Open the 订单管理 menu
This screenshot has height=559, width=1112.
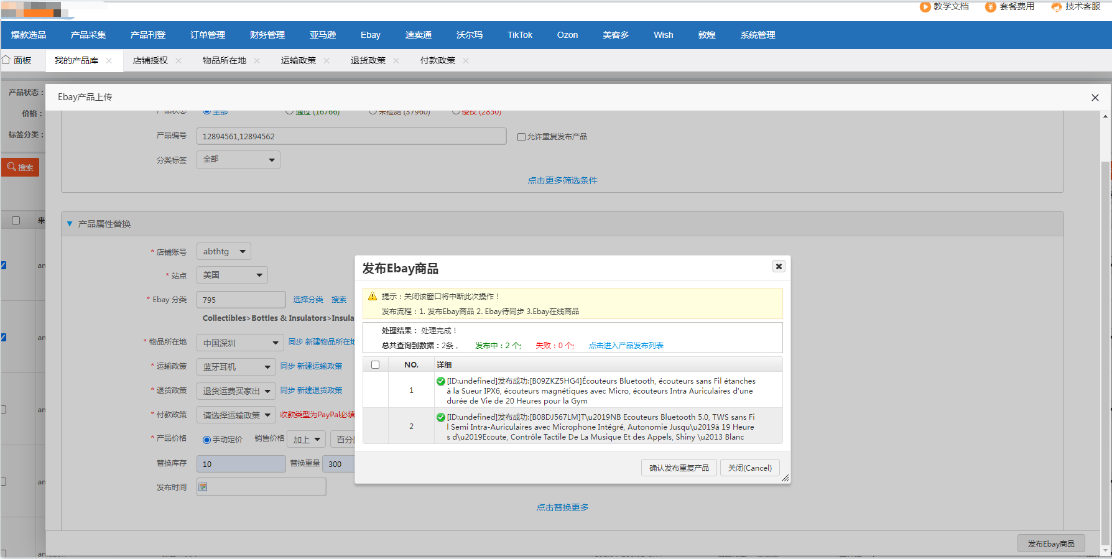(208, 35)
